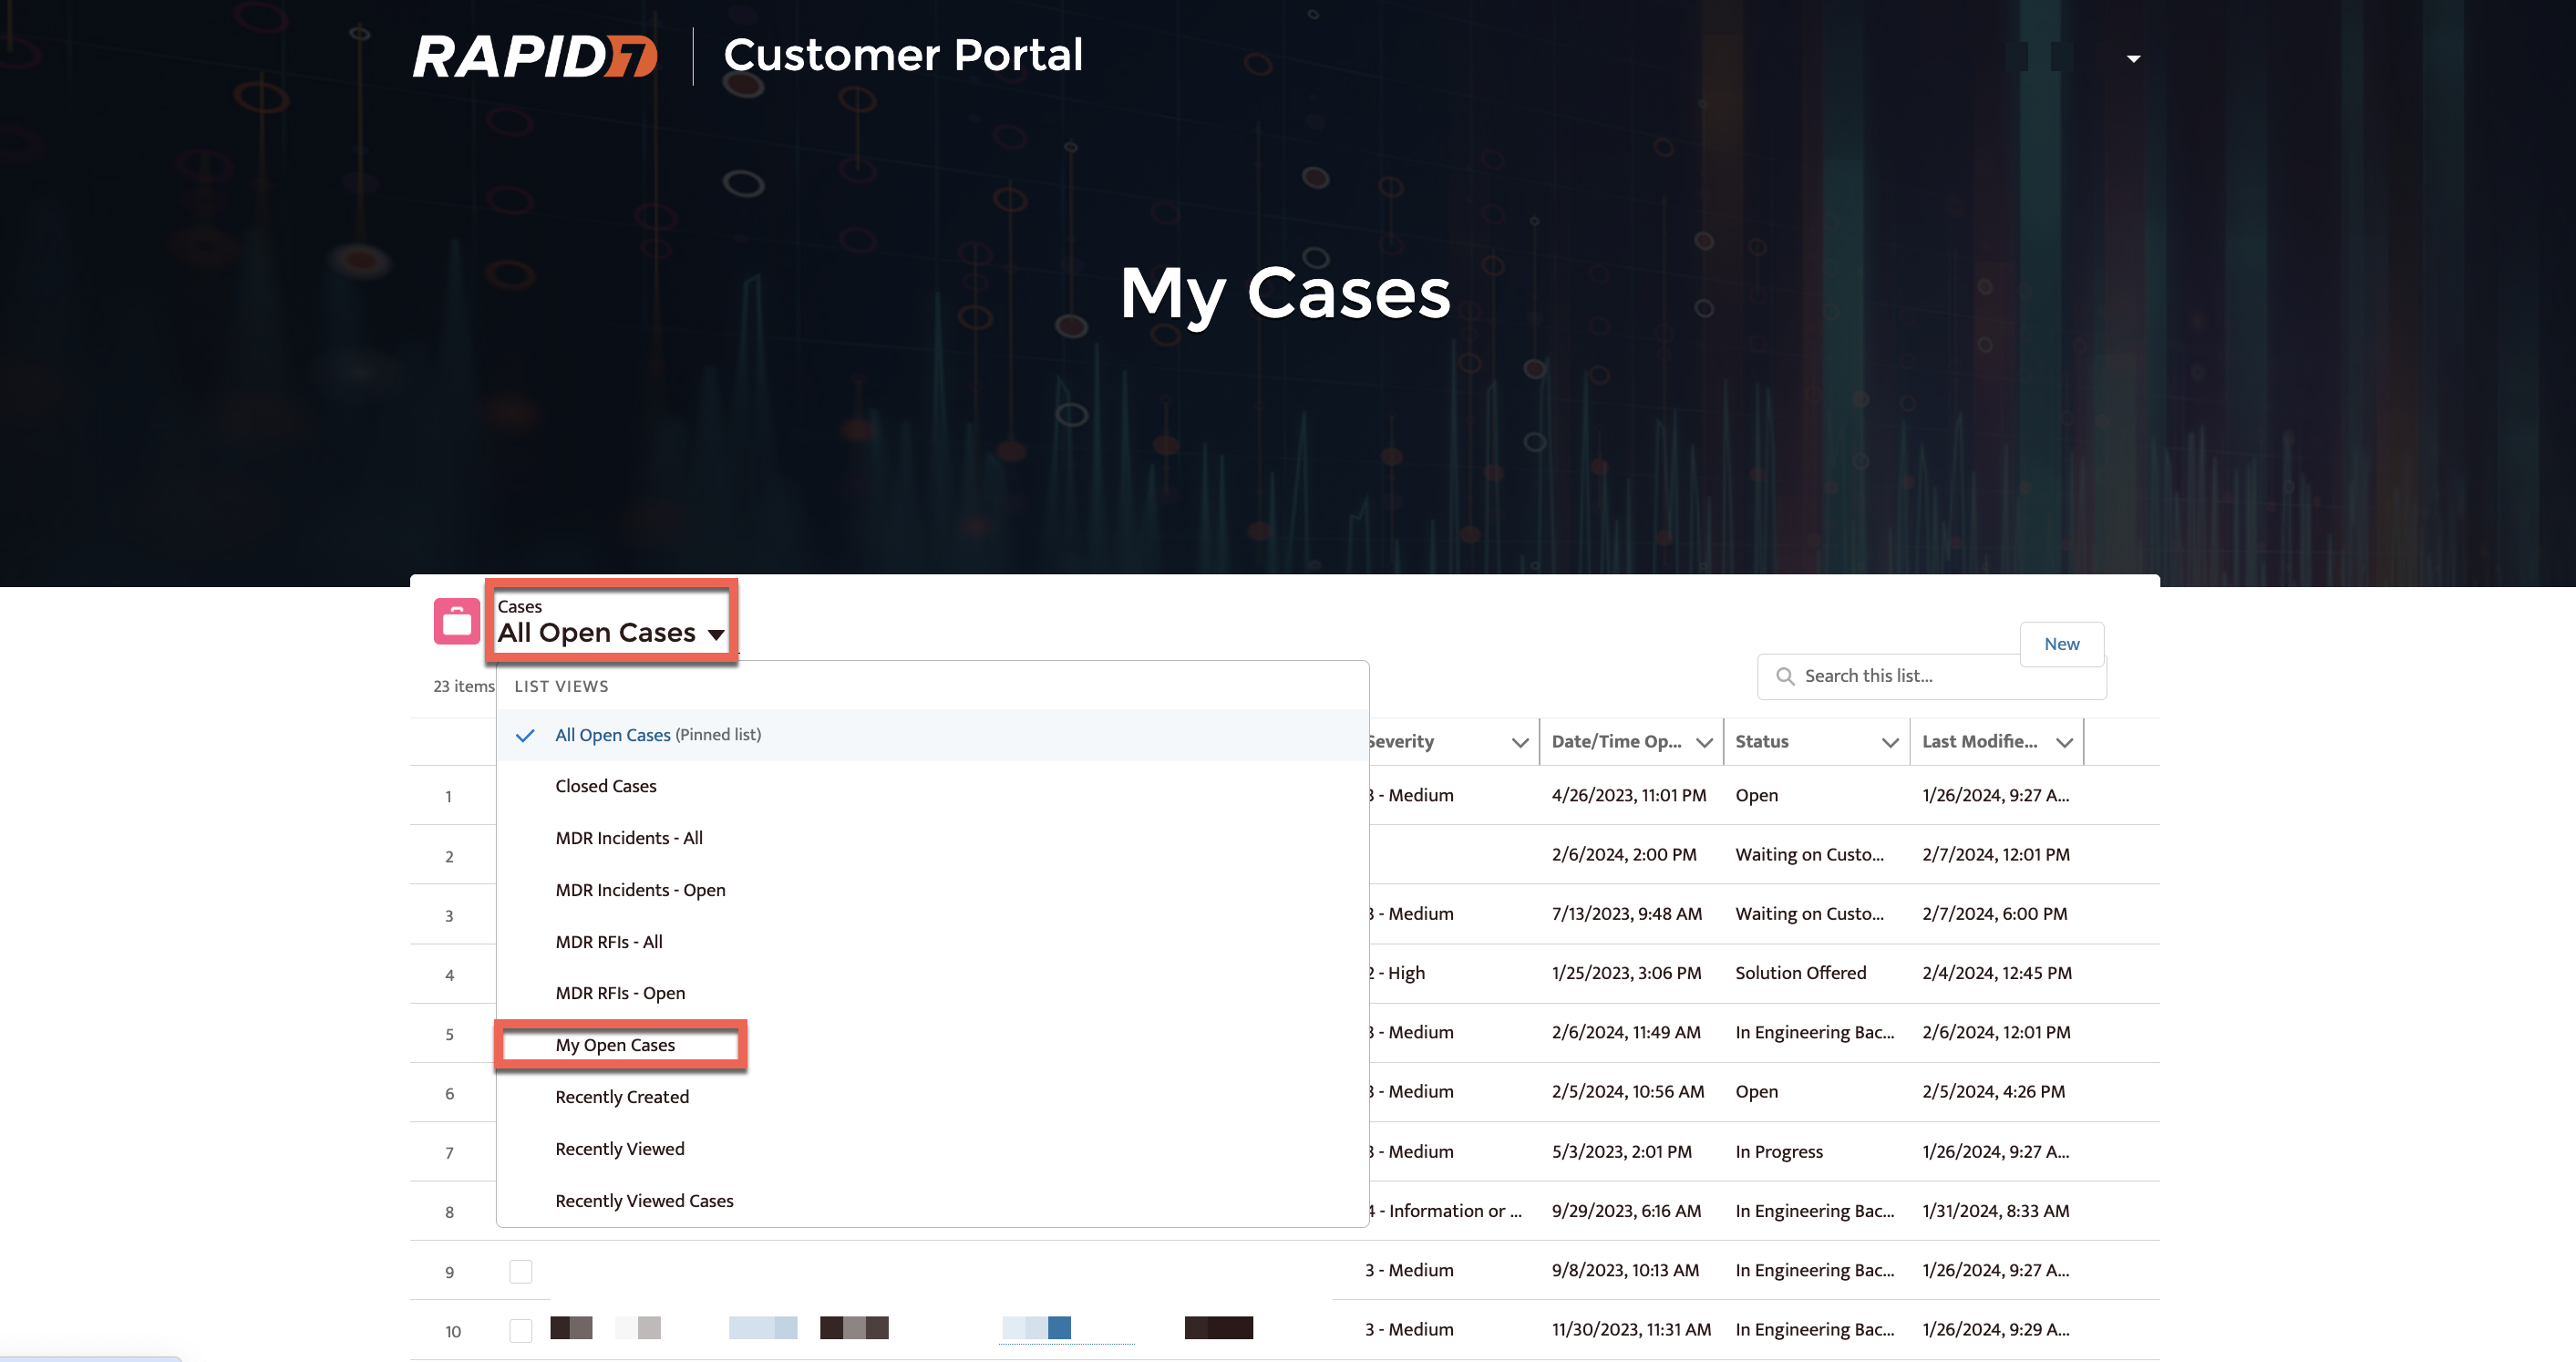Choose MDR Incidents - Open view
The width and height of the screenshot is (2576, 1362).
click(x=640, y=890)
